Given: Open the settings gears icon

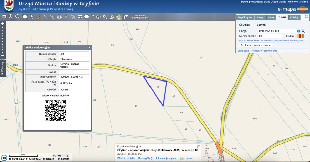Looking at the screenshot, I should [105, 16].
